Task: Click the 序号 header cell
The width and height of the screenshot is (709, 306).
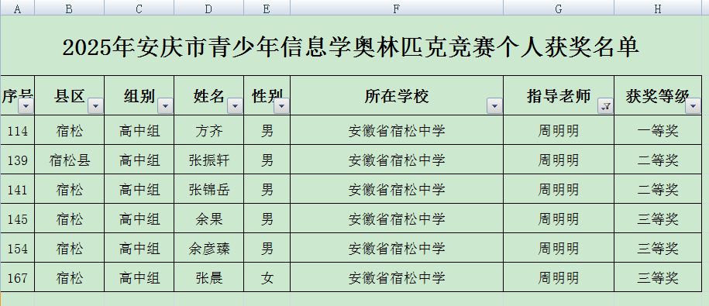Action: tap(17, 95)
